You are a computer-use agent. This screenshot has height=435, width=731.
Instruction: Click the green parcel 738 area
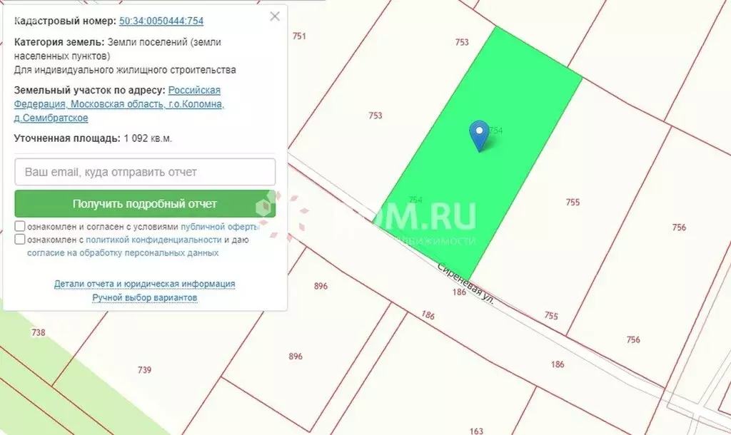coord(39,333)
